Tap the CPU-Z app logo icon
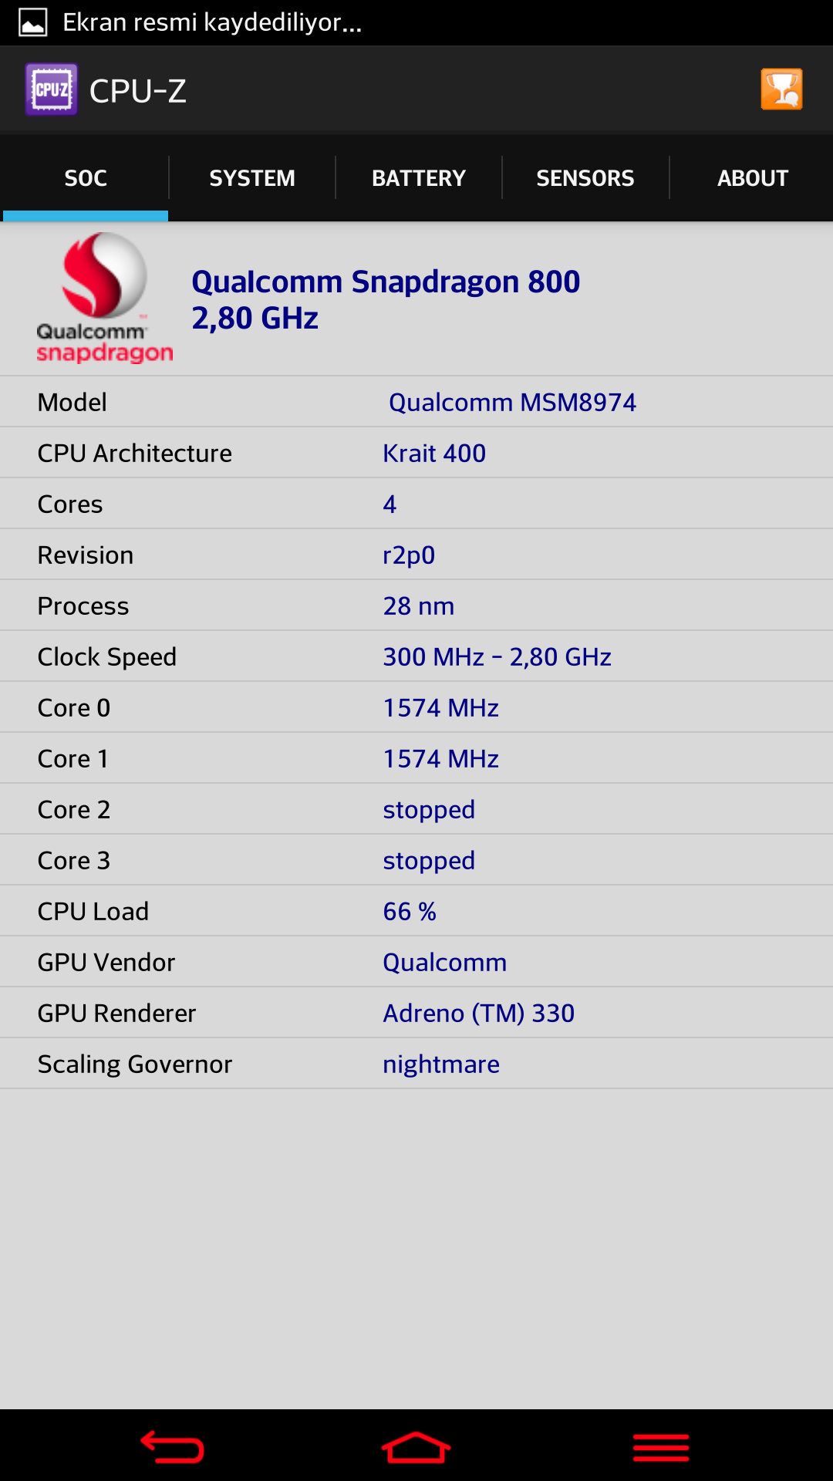The height and width of the screenshot is (1481, 833). point(51,89)
